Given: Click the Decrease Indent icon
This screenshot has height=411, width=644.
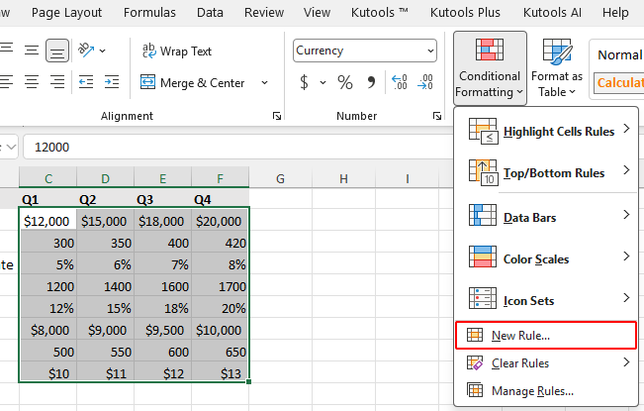Looking at the screenshot, I should [85, 82].
